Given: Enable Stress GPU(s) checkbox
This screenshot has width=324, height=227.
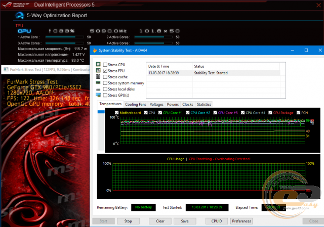Looking at the screenshot, I should [105, 95].
